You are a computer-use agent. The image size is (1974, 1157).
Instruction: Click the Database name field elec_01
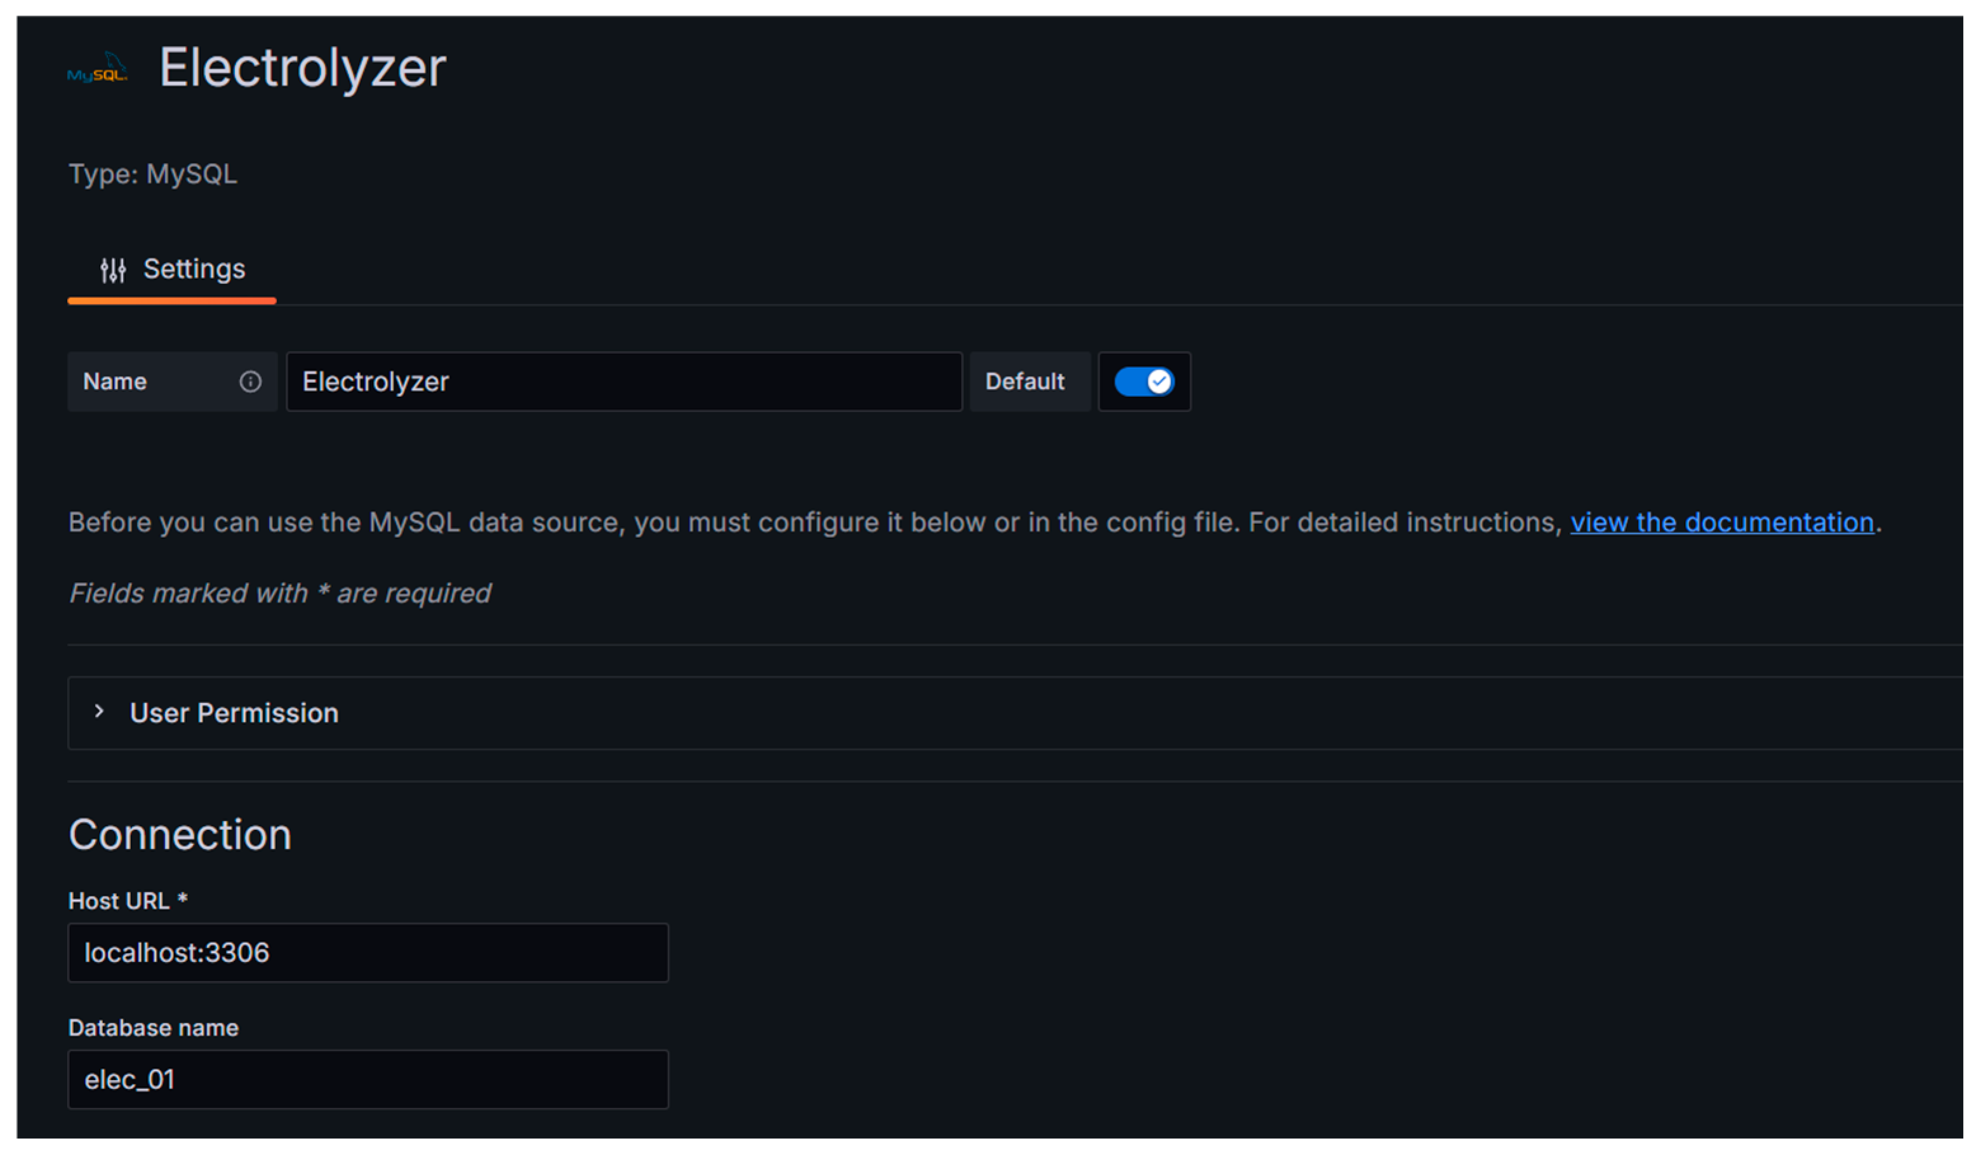tap(368, 1080)
